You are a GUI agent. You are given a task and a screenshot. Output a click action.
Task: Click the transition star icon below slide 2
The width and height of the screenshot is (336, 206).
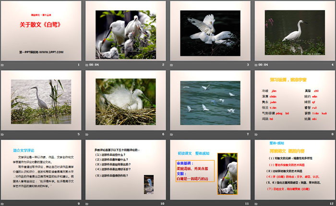(87, 64)
